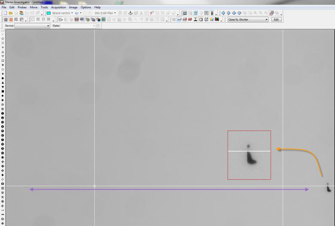Screen dimensions: 335x226
Task: Expand the Close RL-Shutter dropdown
Action: pos(266,19)
